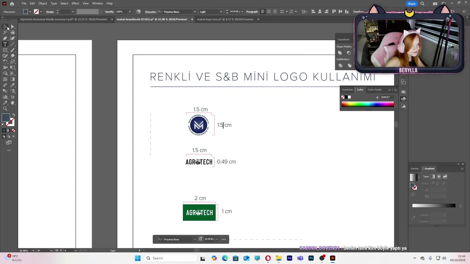The width and height of the screenshot is (470, 264).
Task: Choose Linear Gradient type
Action: (433, 177)
